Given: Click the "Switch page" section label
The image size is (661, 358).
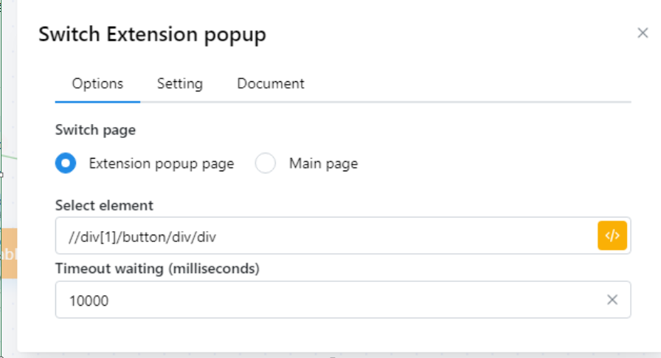Looking at the screenshot, I should click(95, 130).
